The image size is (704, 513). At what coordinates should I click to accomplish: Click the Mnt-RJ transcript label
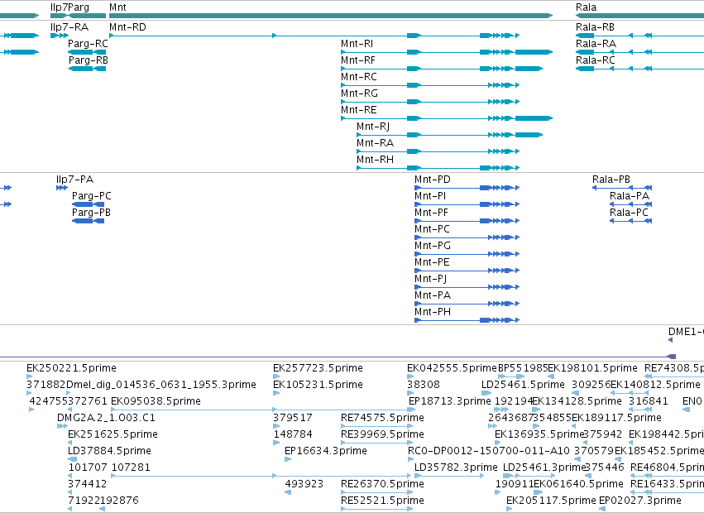point(373,127)
